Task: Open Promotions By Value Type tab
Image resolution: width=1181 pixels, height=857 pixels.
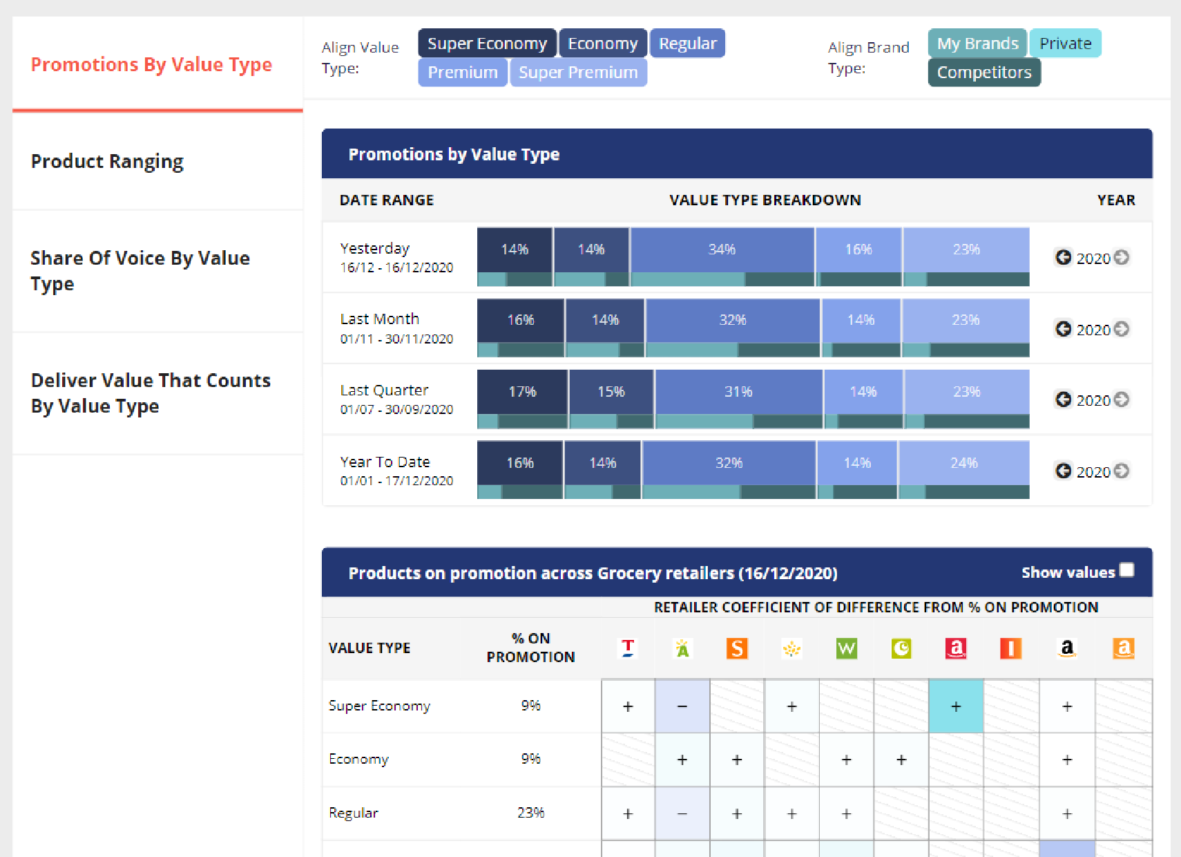Action: (x=157, y=64)
